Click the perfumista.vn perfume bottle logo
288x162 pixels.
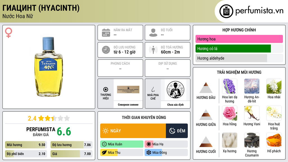[226, 11]
